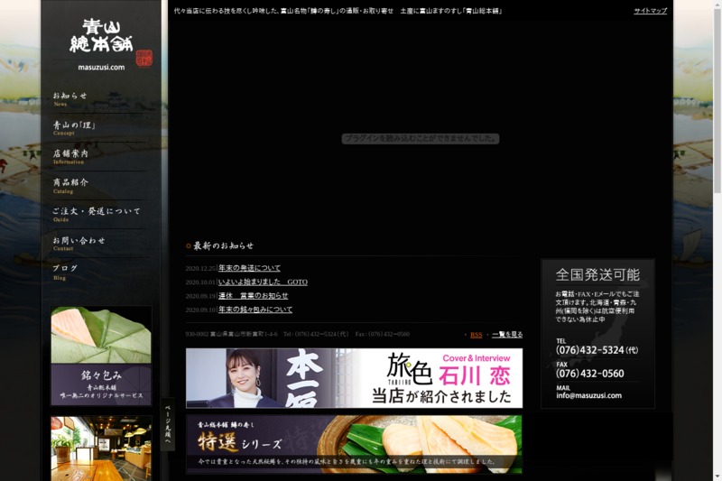This screenshot has height=481, width=722.
Task: Click the RSS feed link
Action: point(476,335)
